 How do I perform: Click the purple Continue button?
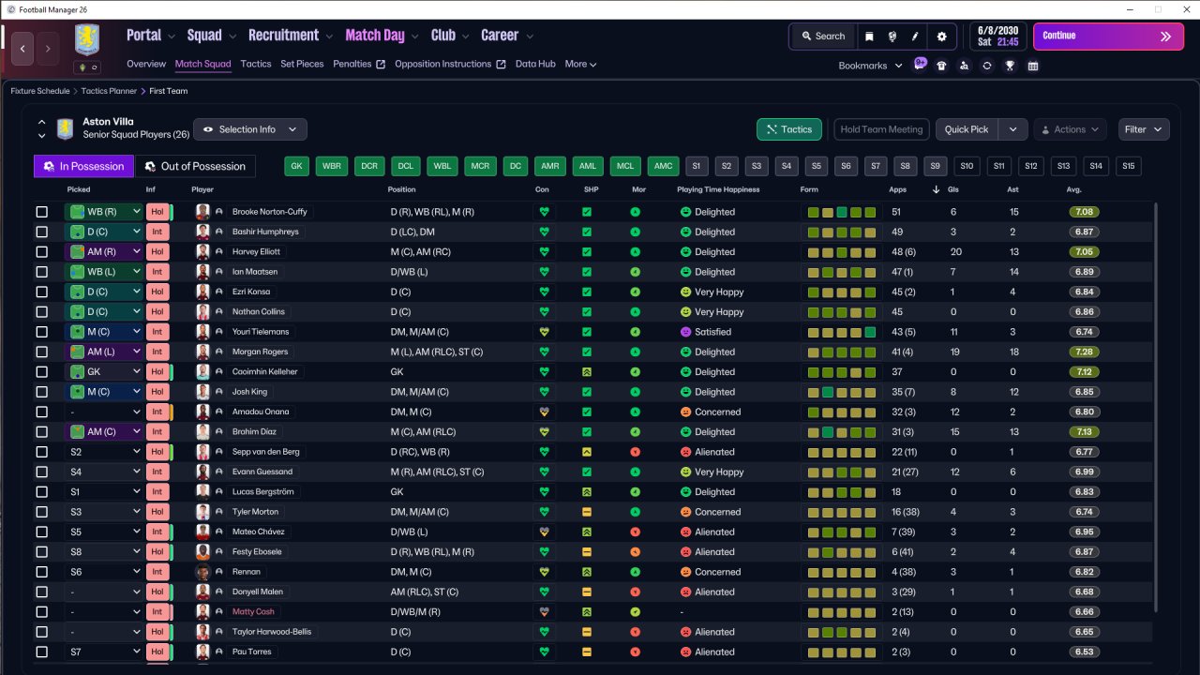(1108, 37)
